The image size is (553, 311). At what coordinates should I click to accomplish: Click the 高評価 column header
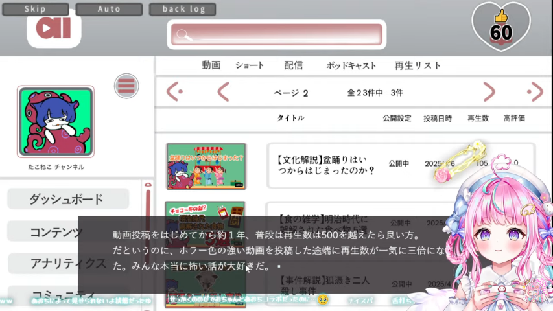[x=514, y=118]
